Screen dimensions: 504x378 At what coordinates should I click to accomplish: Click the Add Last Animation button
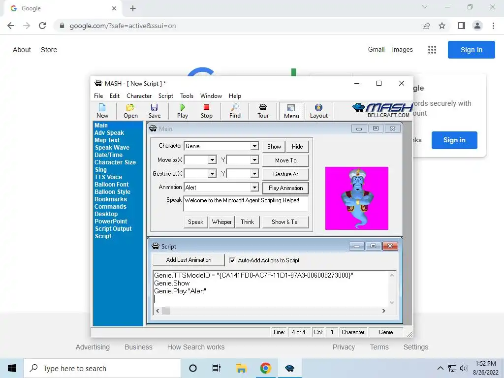click(189, 260)
